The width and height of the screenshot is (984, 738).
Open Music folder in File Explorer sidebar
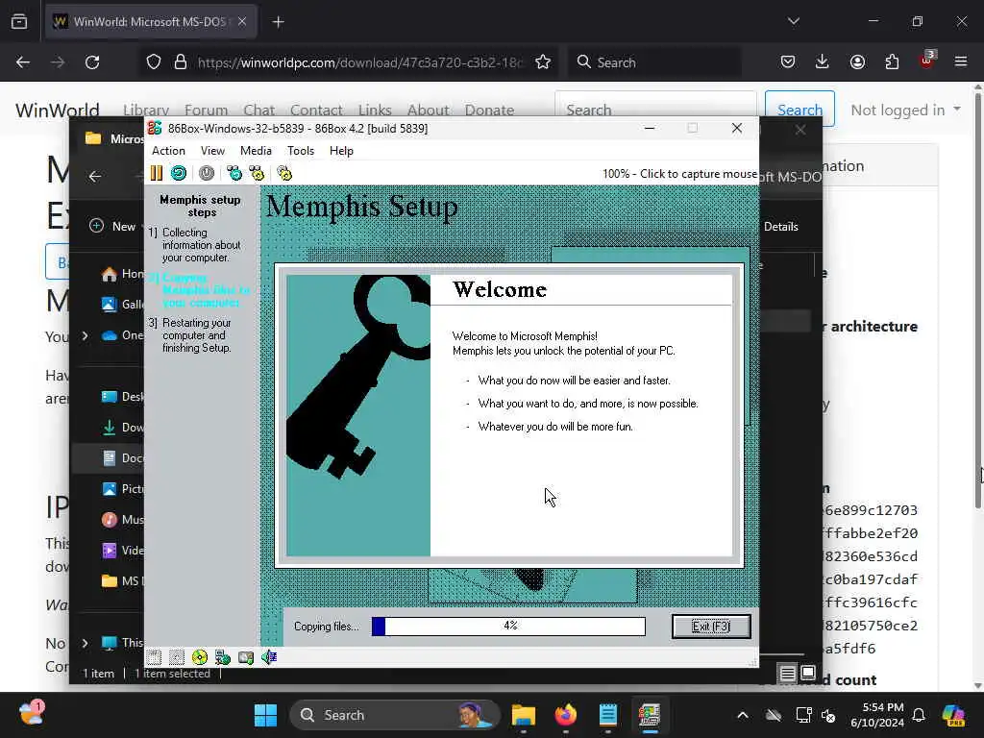(x=122, y=520)
